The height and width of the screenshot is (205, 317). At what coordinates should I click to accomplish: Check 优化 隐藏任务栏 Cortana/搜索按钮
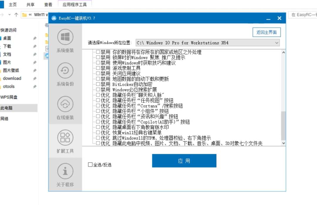pyautogui.click(x=98, y=106)
